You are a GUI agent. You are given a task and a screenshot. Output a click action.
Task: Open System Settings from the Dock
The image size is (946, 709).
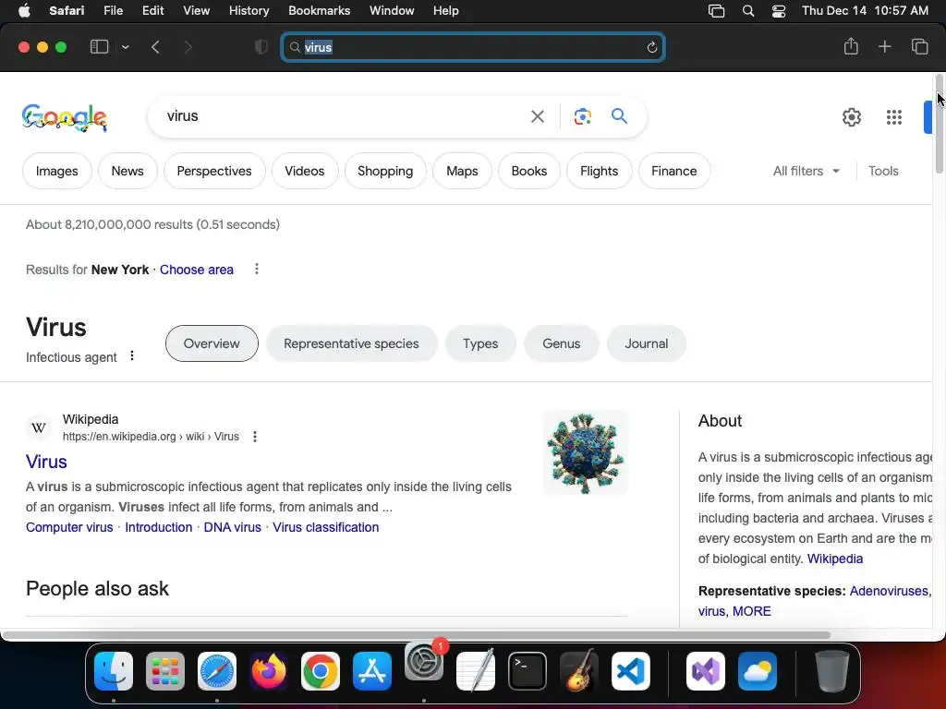pyautogui.click(x=423, y=661)
